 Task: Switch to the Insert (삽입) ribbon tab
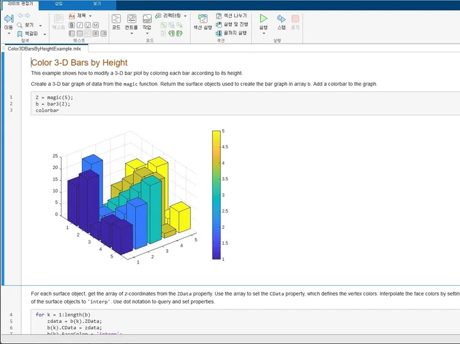59,4
